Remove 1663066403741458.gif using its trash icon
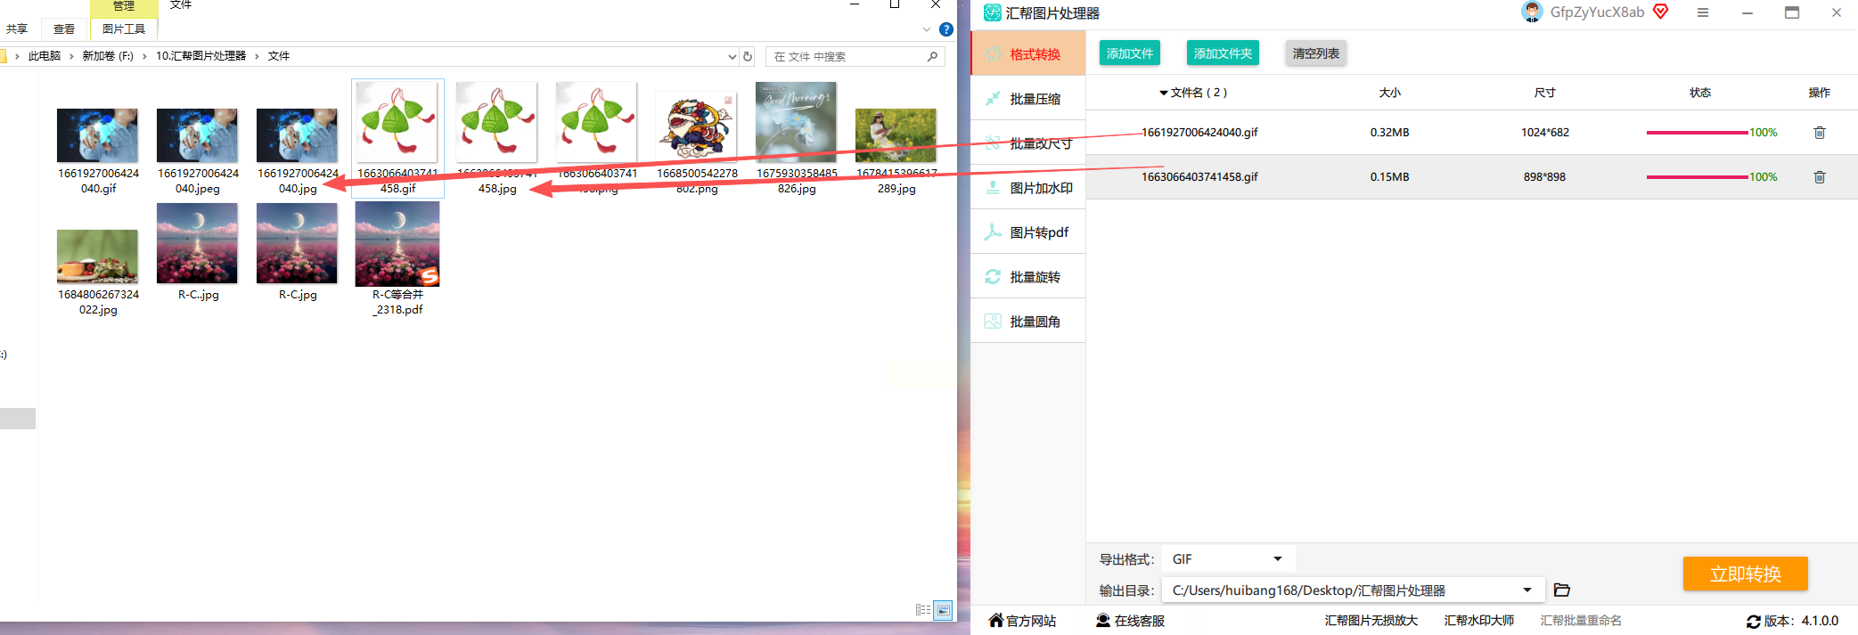Screen dimensions: 1858x635 click(1820, 177)
